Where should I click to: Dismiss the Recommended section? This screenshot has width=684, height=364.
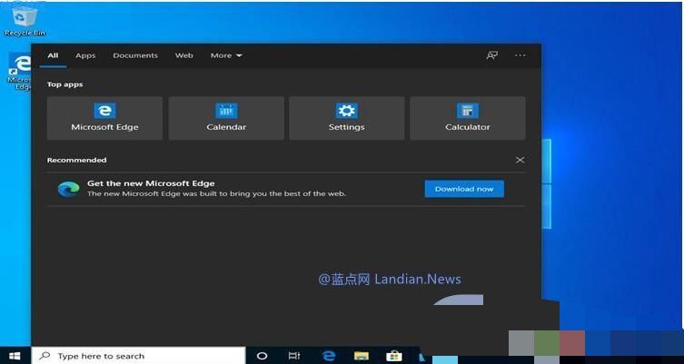coord(520,160)
